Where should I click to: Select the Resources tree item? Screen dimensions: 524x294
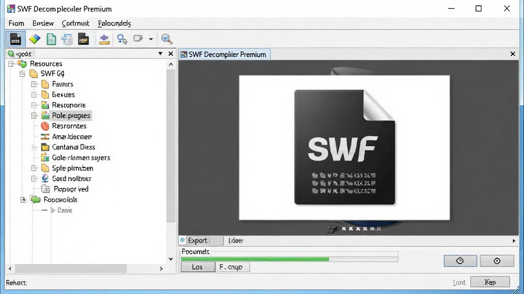[x=46, y=64]
